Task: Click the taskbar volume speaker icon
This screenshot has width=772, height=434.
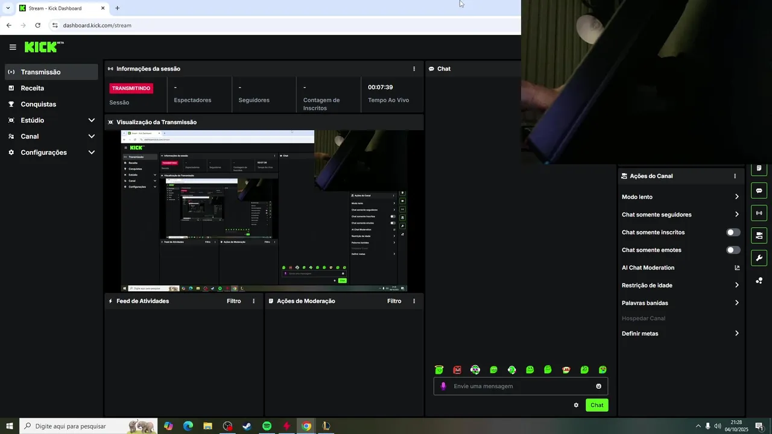Action: (x=717, y=426)
